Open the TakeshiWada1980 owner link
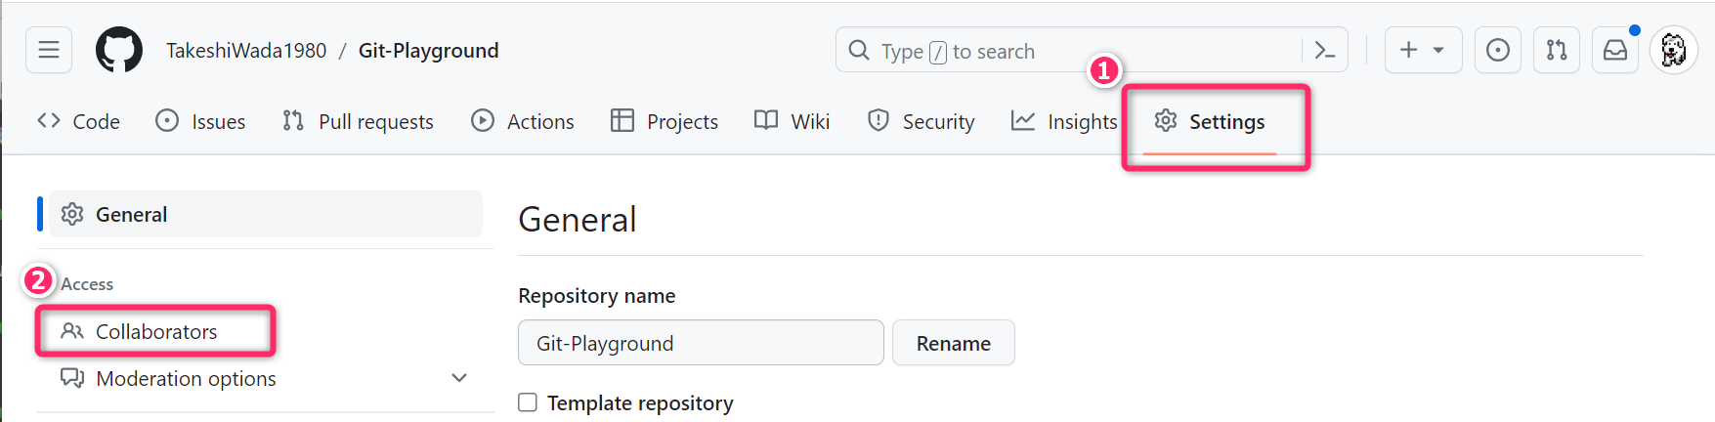Viewport: 1715px width, 422px height. (x=246, y=51)
